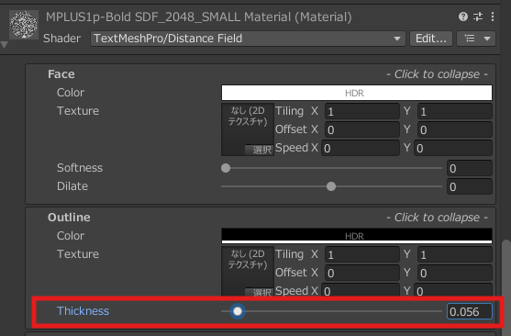This screenshot has height=336, width=511.
Task: Open the material preset selector icon
Action: pyautogui.click(x=478, y=17)
